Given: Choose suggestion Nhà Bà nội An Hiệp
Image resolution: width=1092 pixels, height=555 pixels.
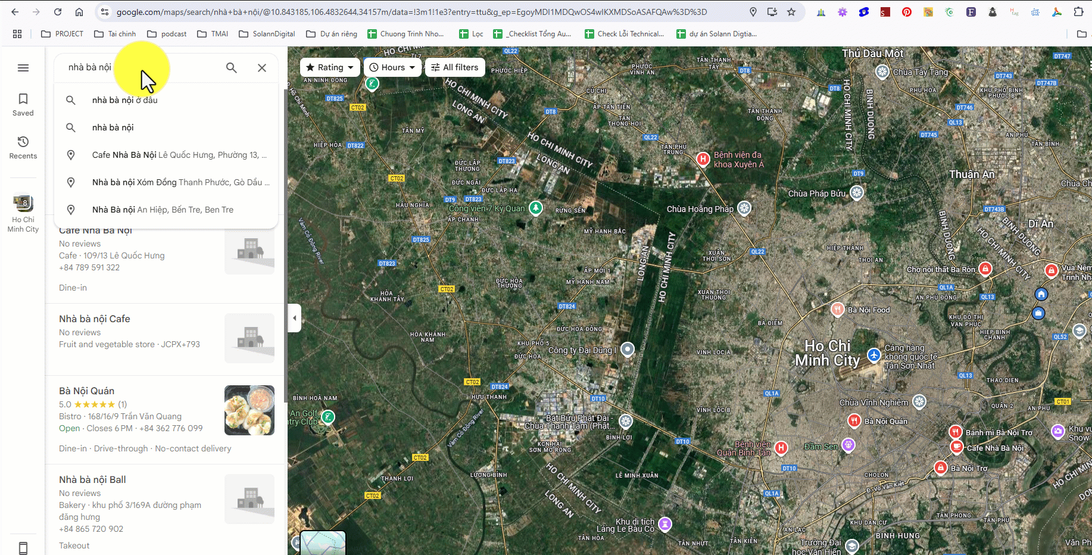Looking at the screenshot, I should [x=166, y=210].
